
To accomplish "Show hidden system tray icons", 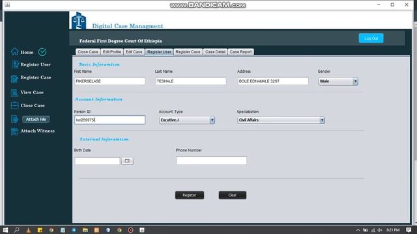I will tap(358, 230).
